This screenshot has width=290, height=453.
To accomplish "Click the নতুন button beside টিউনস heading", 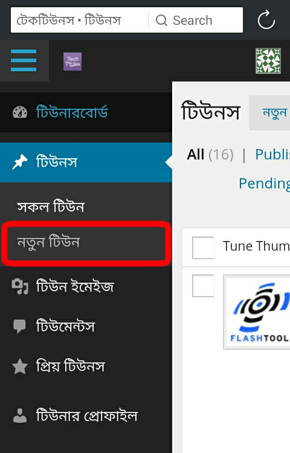I will coord(270,113).
